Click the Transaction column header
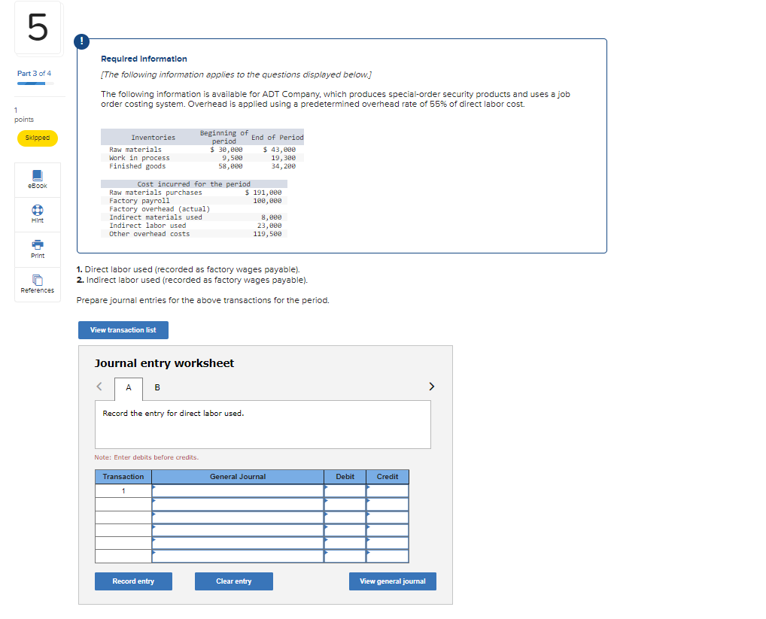The image size is (766, 619). coord(123,477)
